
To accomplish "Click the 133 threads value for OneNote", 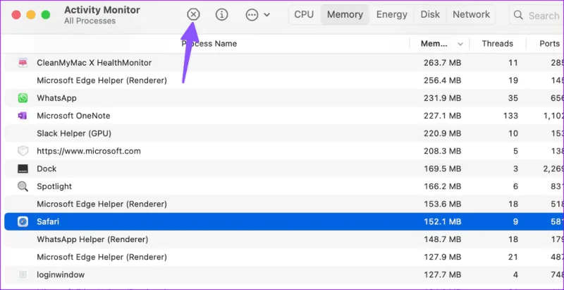I will point(510,116).
